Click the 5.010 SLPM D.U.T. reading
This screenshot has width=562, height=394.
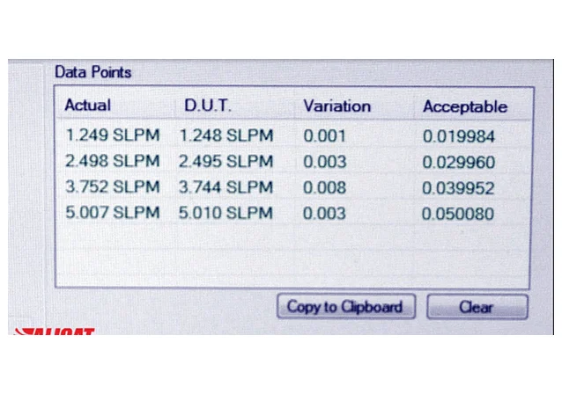click(226, 213)
